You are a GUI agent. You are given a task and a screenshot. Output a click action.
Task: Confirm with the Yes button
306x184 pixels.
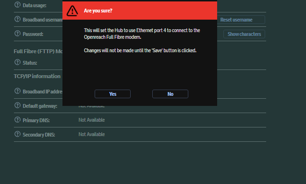(112, 94)
